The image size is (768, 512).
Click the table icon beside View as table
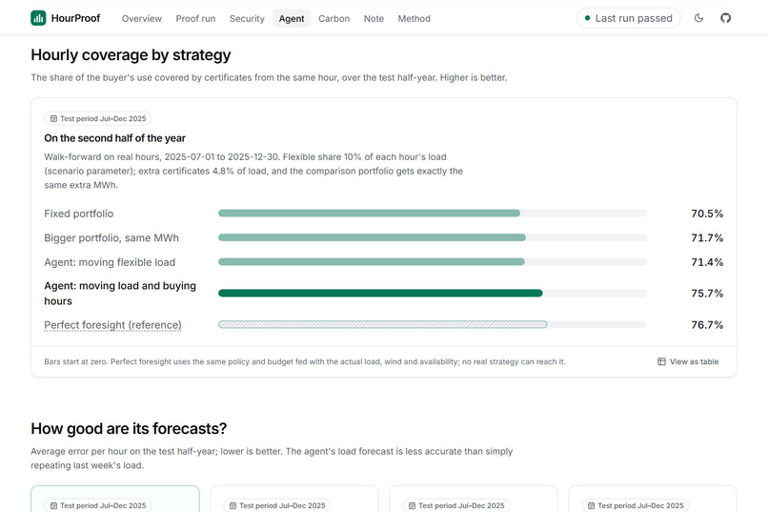pyautogui.click(x=661, y=361)
